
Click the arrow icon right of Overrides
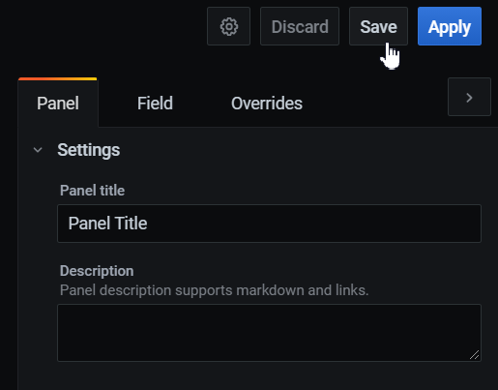pyautogui.click(x=469, y=98)
